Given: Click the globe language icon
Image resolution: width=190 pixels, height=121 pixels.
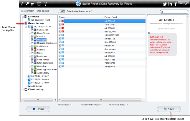Looking at the screenshot, I should (x=39, y=4).
